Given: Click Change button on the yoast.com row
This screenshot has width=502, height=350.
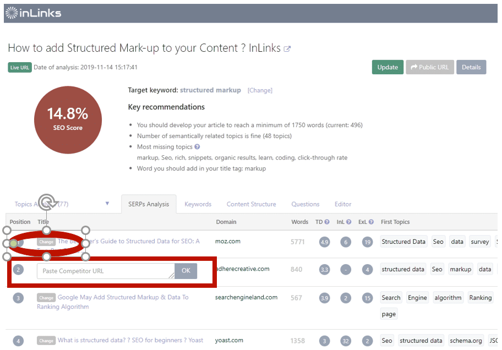Looking at the screenshot, I should click(46, 341).
